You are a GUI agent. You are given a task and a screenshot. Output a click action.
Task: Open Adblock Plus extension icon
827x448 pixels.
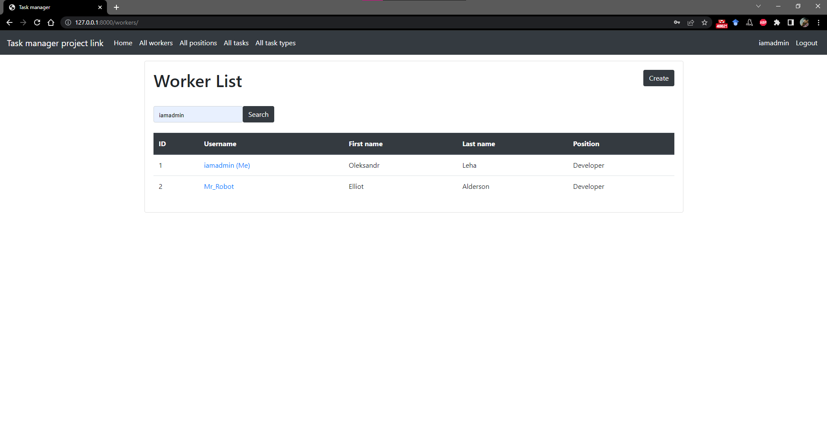pyautogui.click(x=763, y=22)
